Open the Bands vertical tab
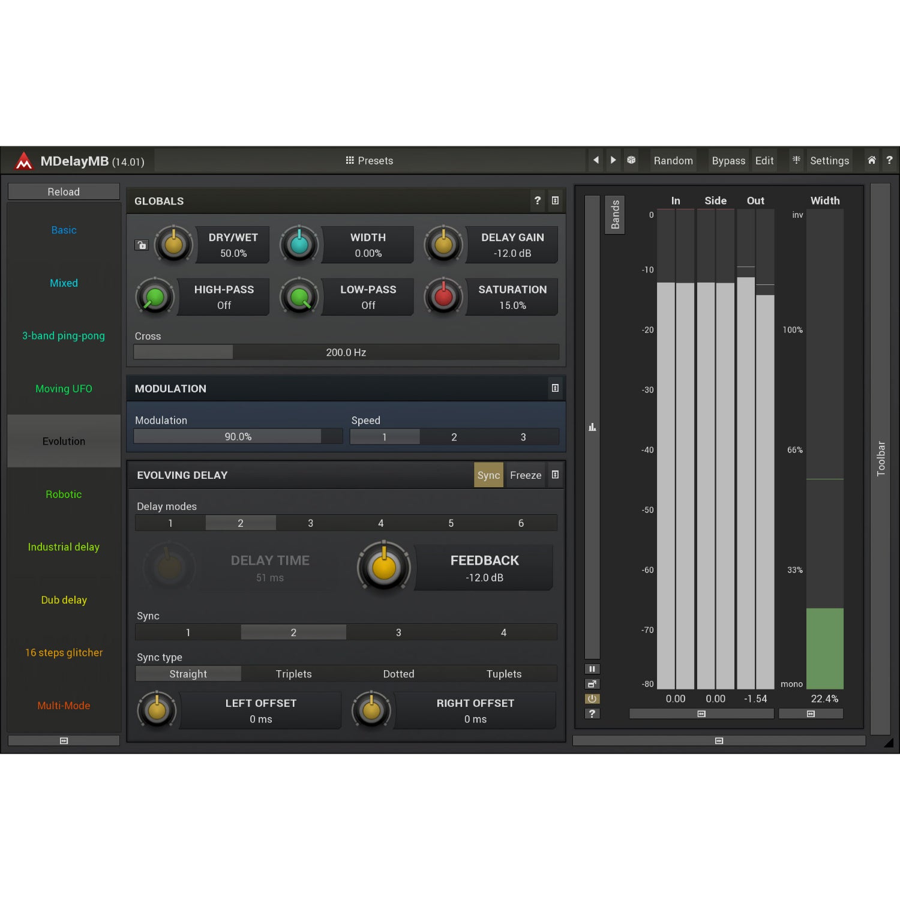This screenshot has width=900, height=900. [615, 215]
